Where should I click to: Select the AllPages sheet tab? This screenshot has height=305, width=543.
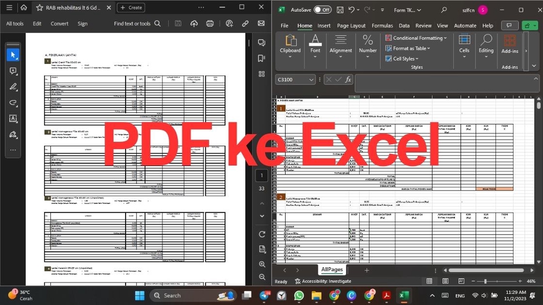(x=332, y=269)
